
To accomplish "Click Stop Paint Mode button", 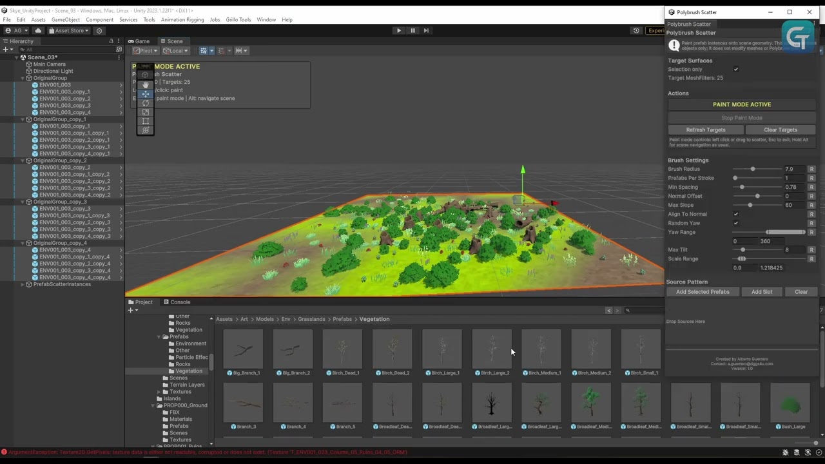I will tap(742, 118).
